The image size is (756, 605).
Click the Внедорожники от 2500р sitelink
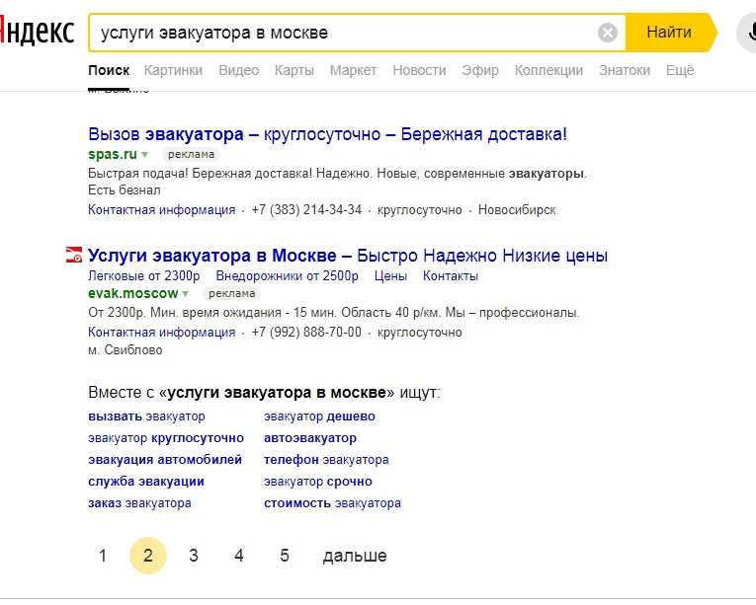click(287, 276)
